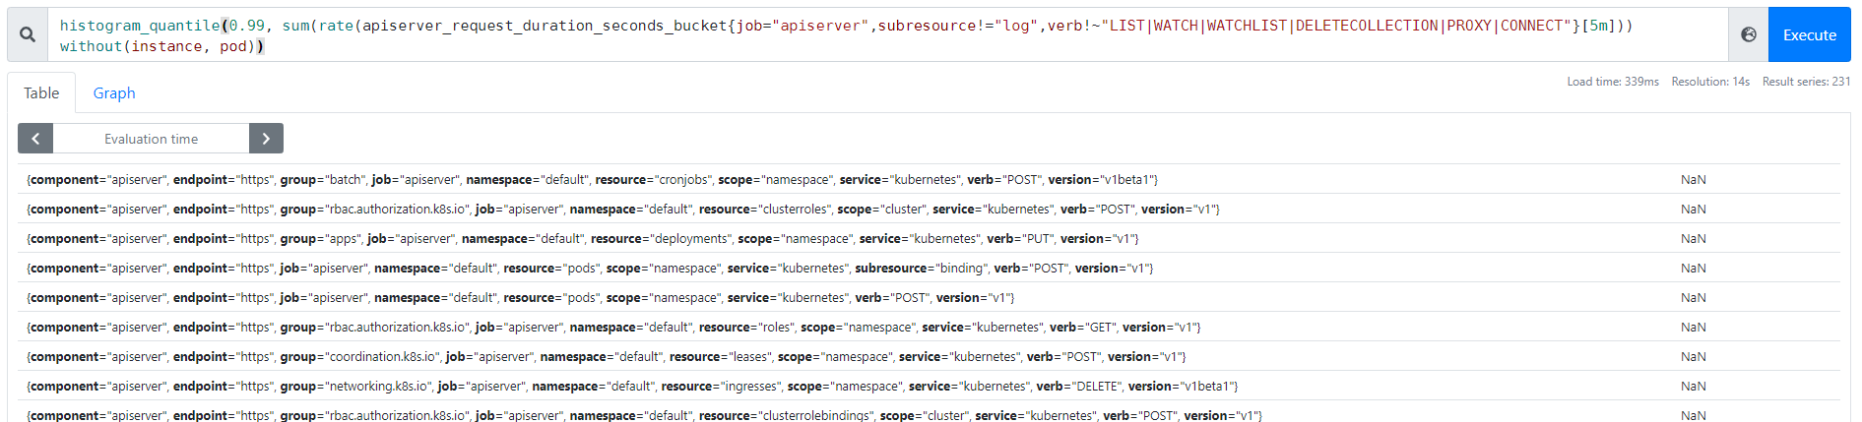
Task: Click into the histogram_quantile expression editor
Action: click(886, 35)
